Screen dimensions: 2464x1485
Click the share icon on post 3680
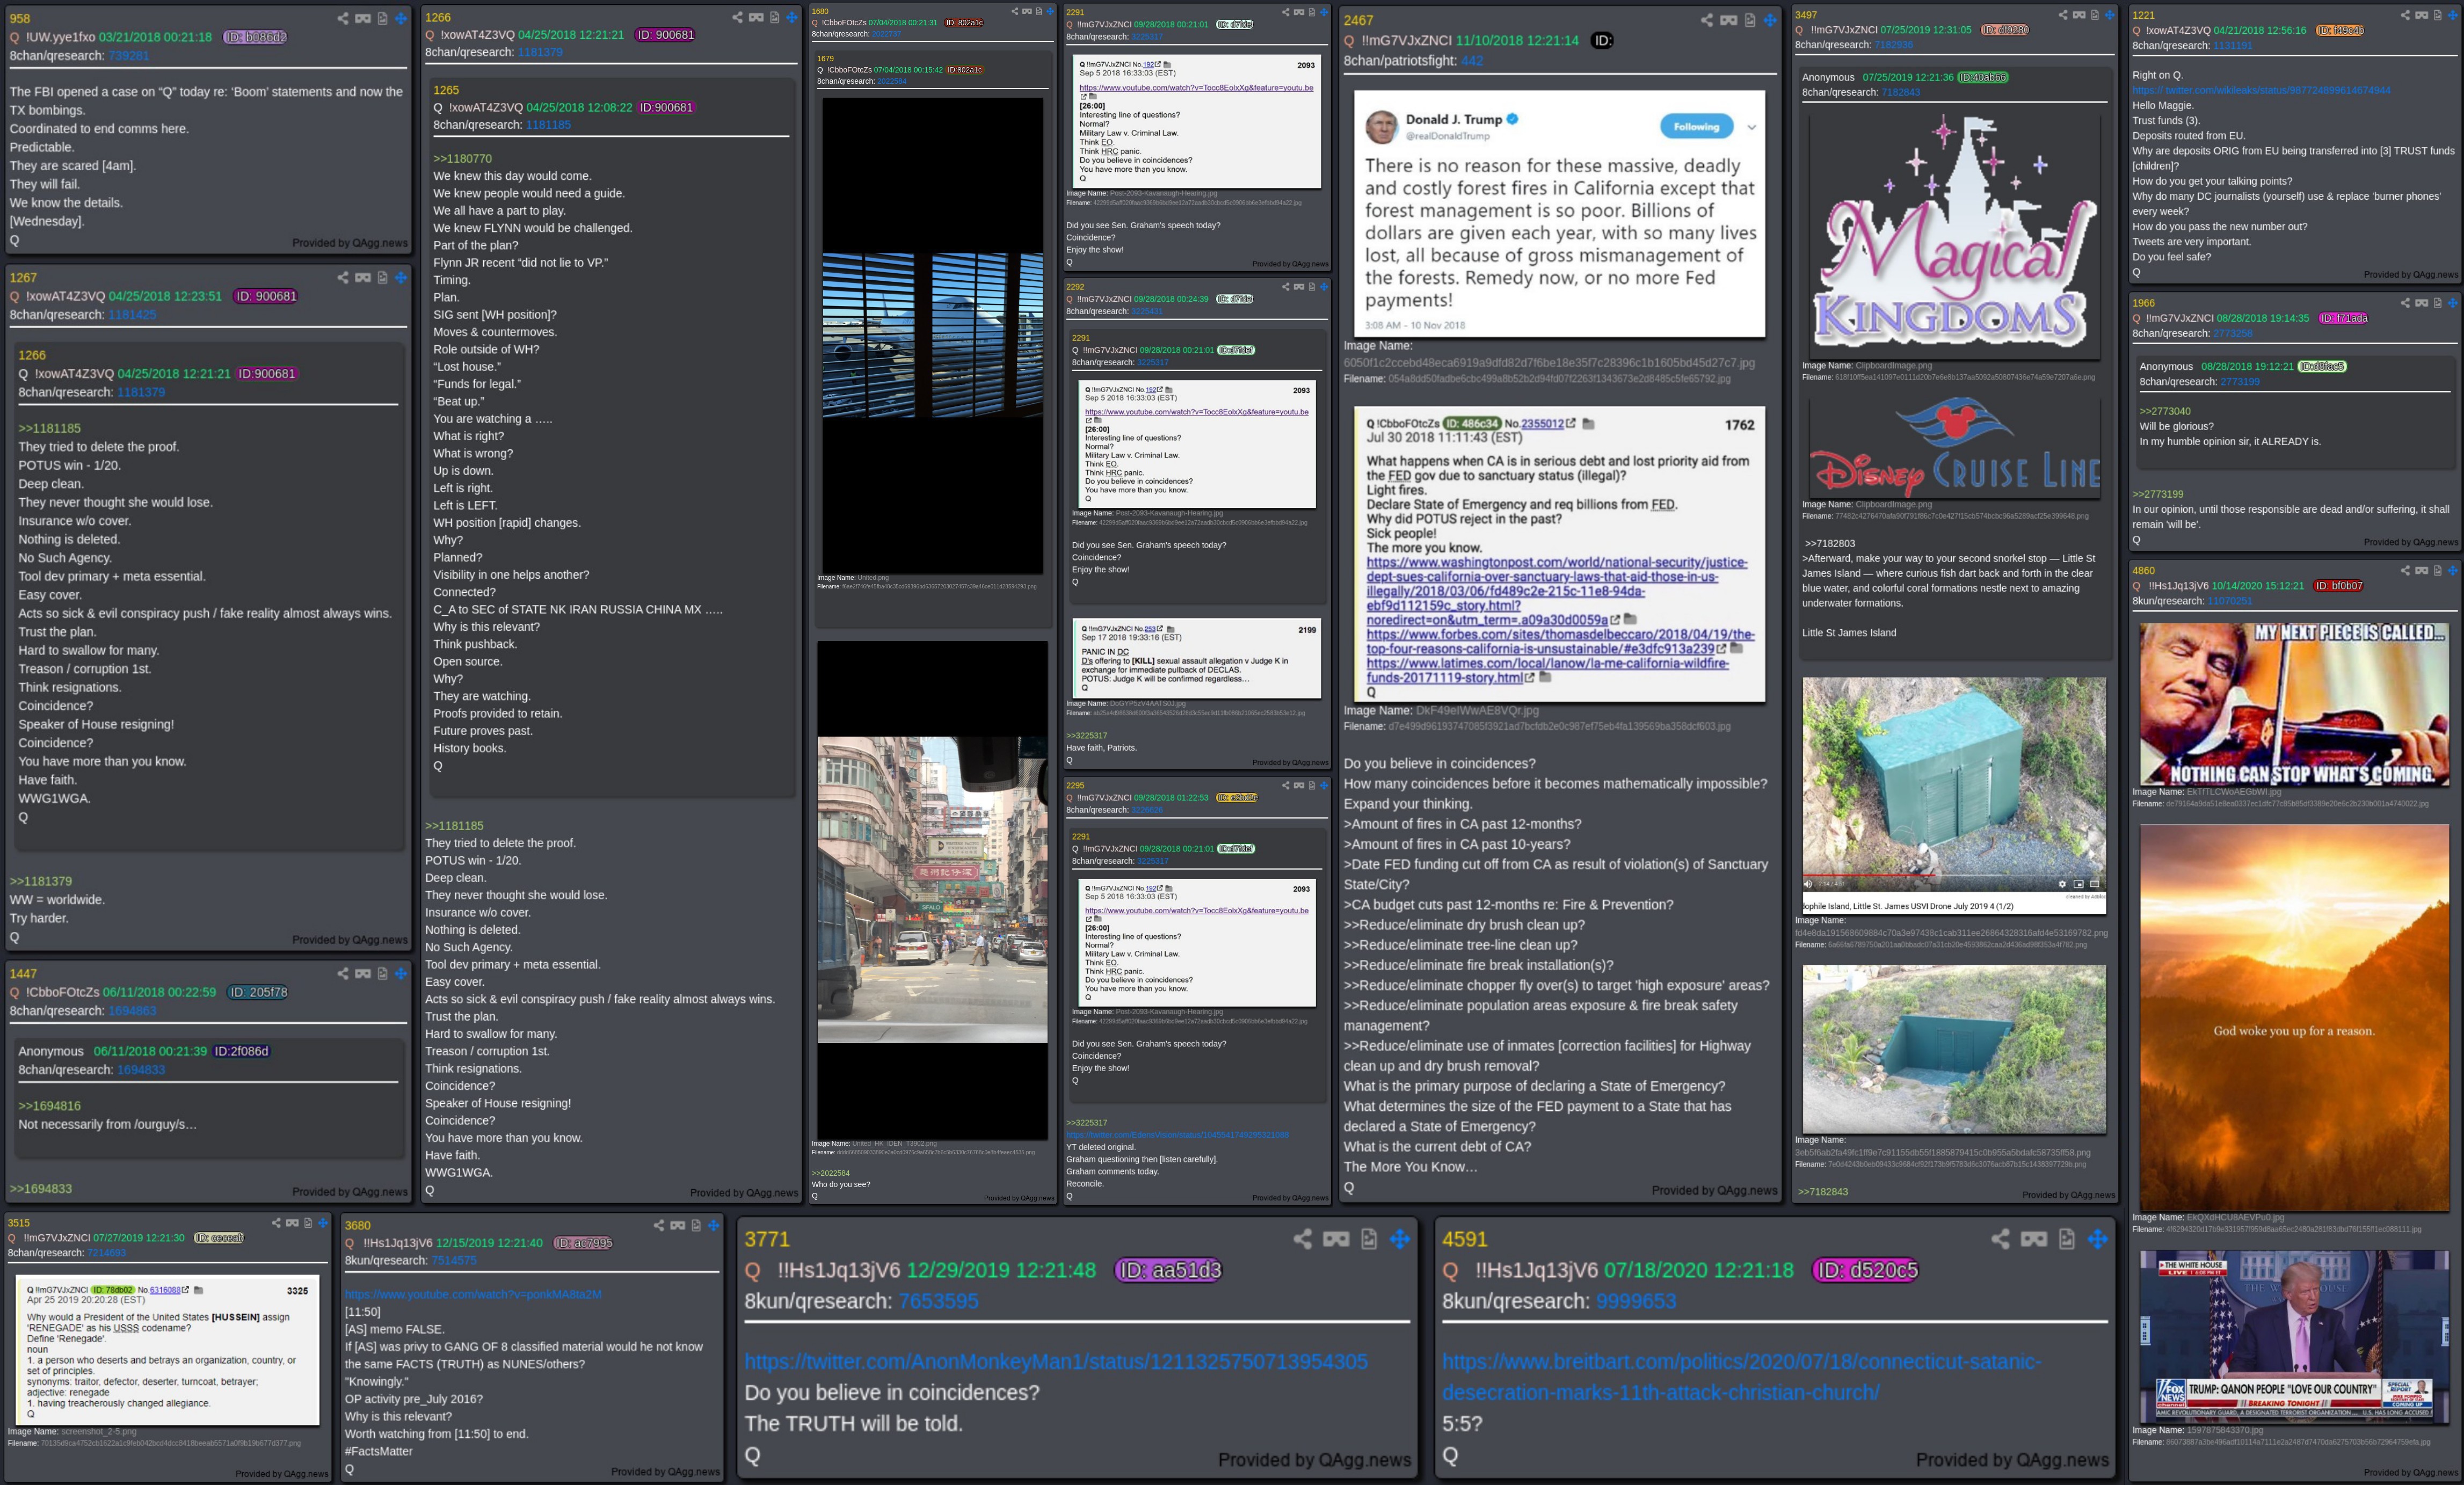click(x=659, y=1225)
